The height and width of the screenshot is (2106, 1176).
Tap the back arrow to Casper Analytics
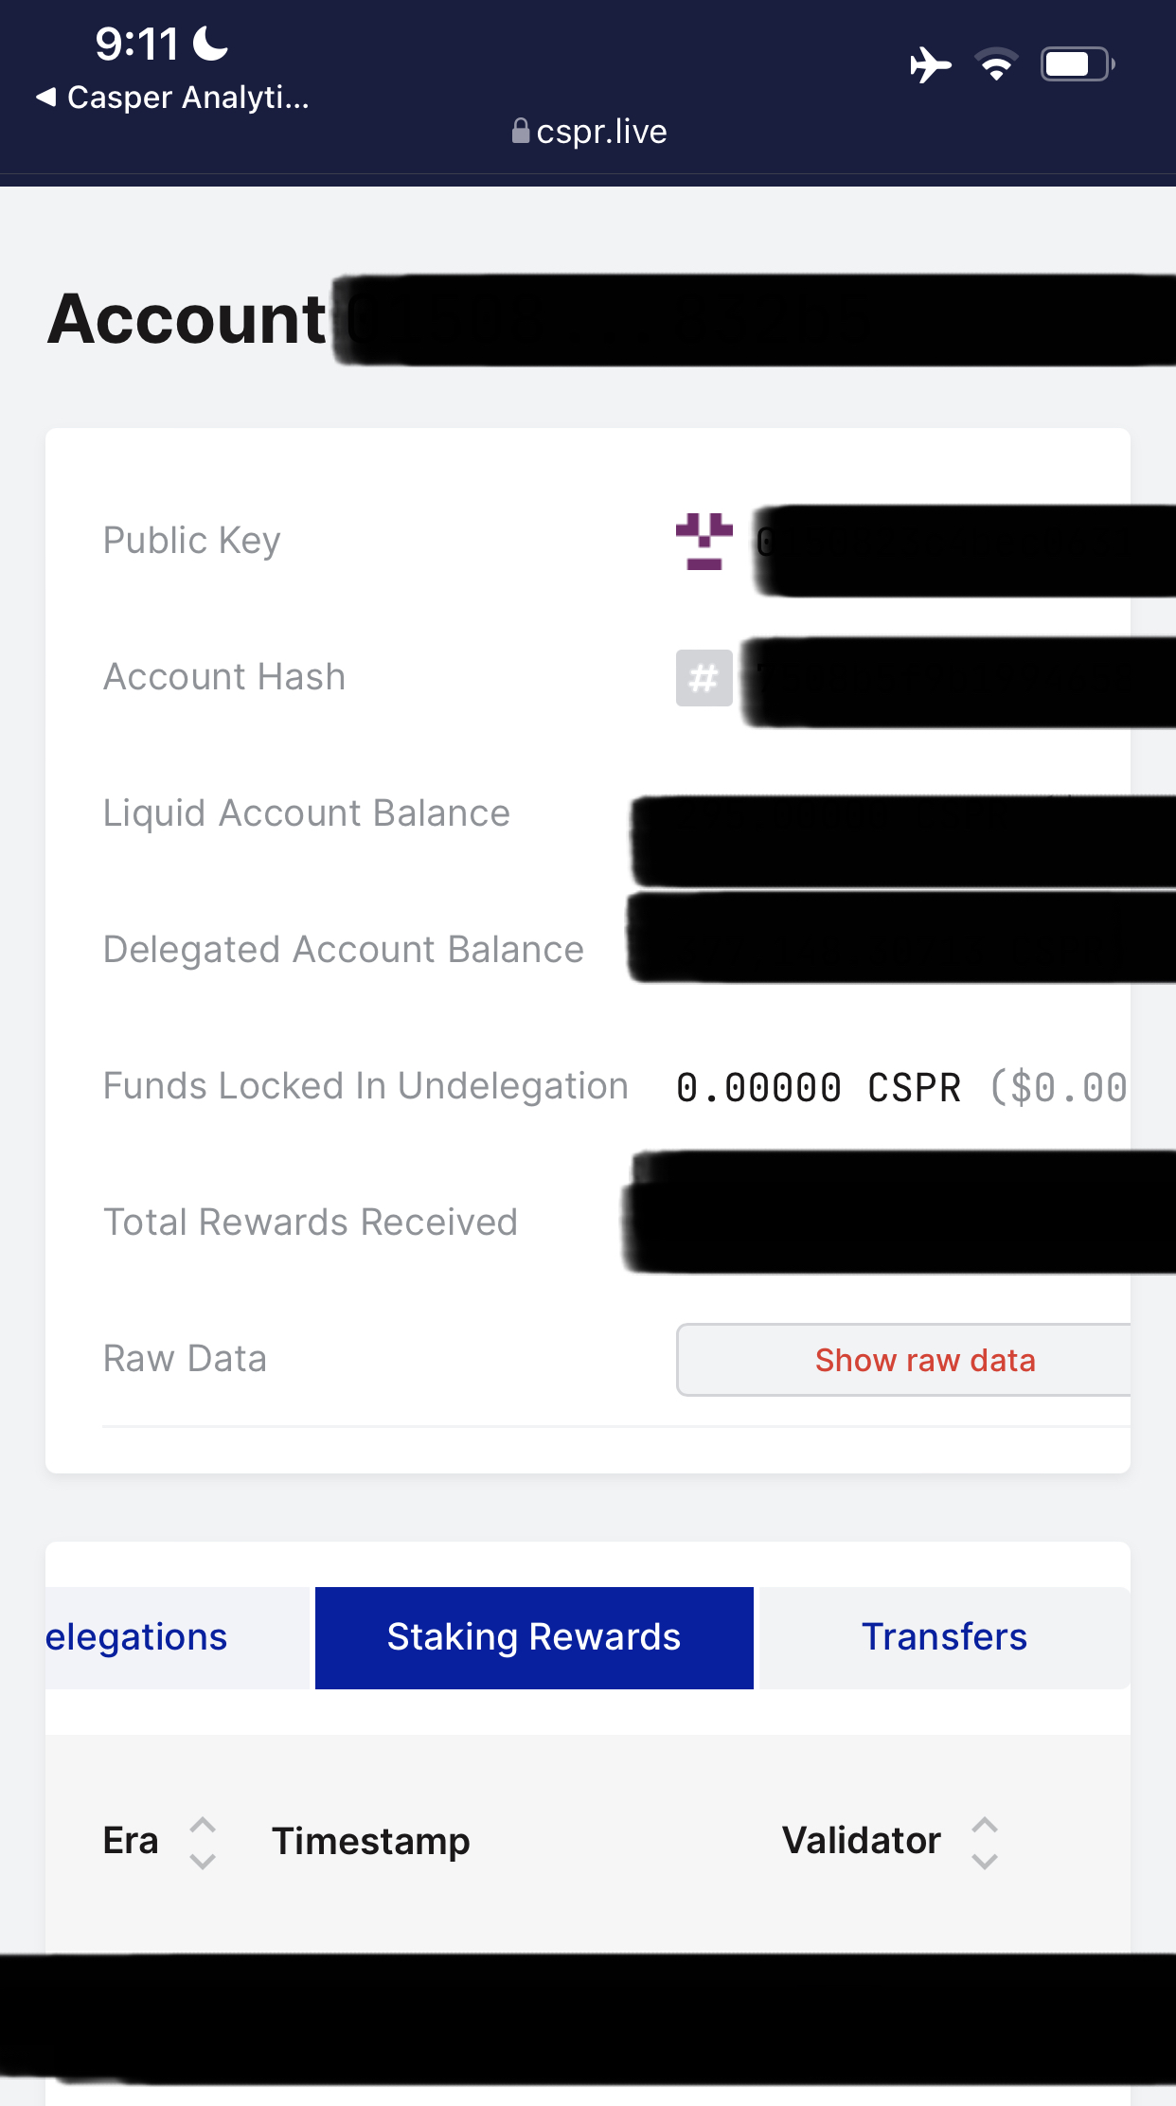click(45, 97)
